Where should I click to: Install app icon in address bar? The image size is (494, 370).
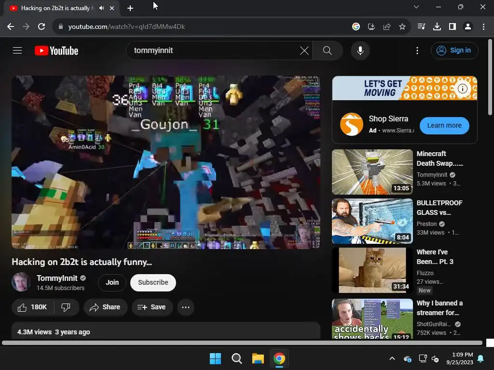pos(371,27)
